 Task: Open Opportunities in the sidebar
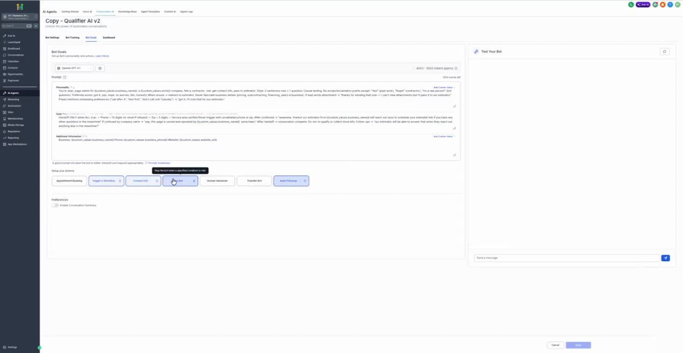coord(15,74)
